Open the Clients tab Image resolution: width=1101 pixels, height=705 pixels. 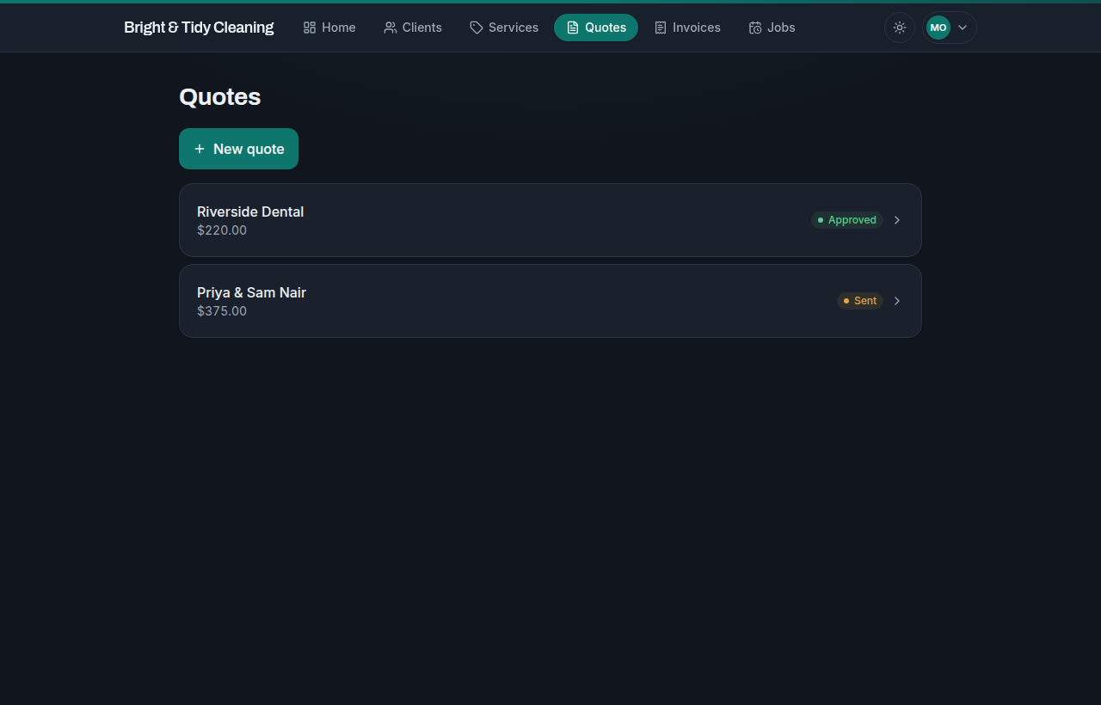point(413,28)
